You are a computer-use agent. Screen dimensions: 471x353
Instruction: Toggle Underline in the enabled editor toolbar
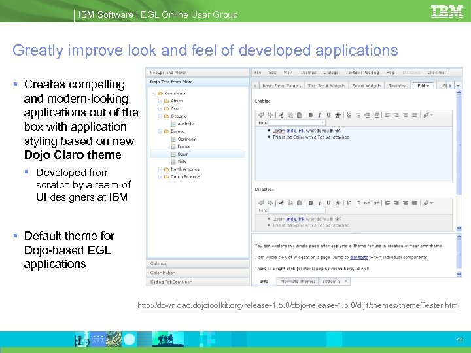(x=328, y=114)
